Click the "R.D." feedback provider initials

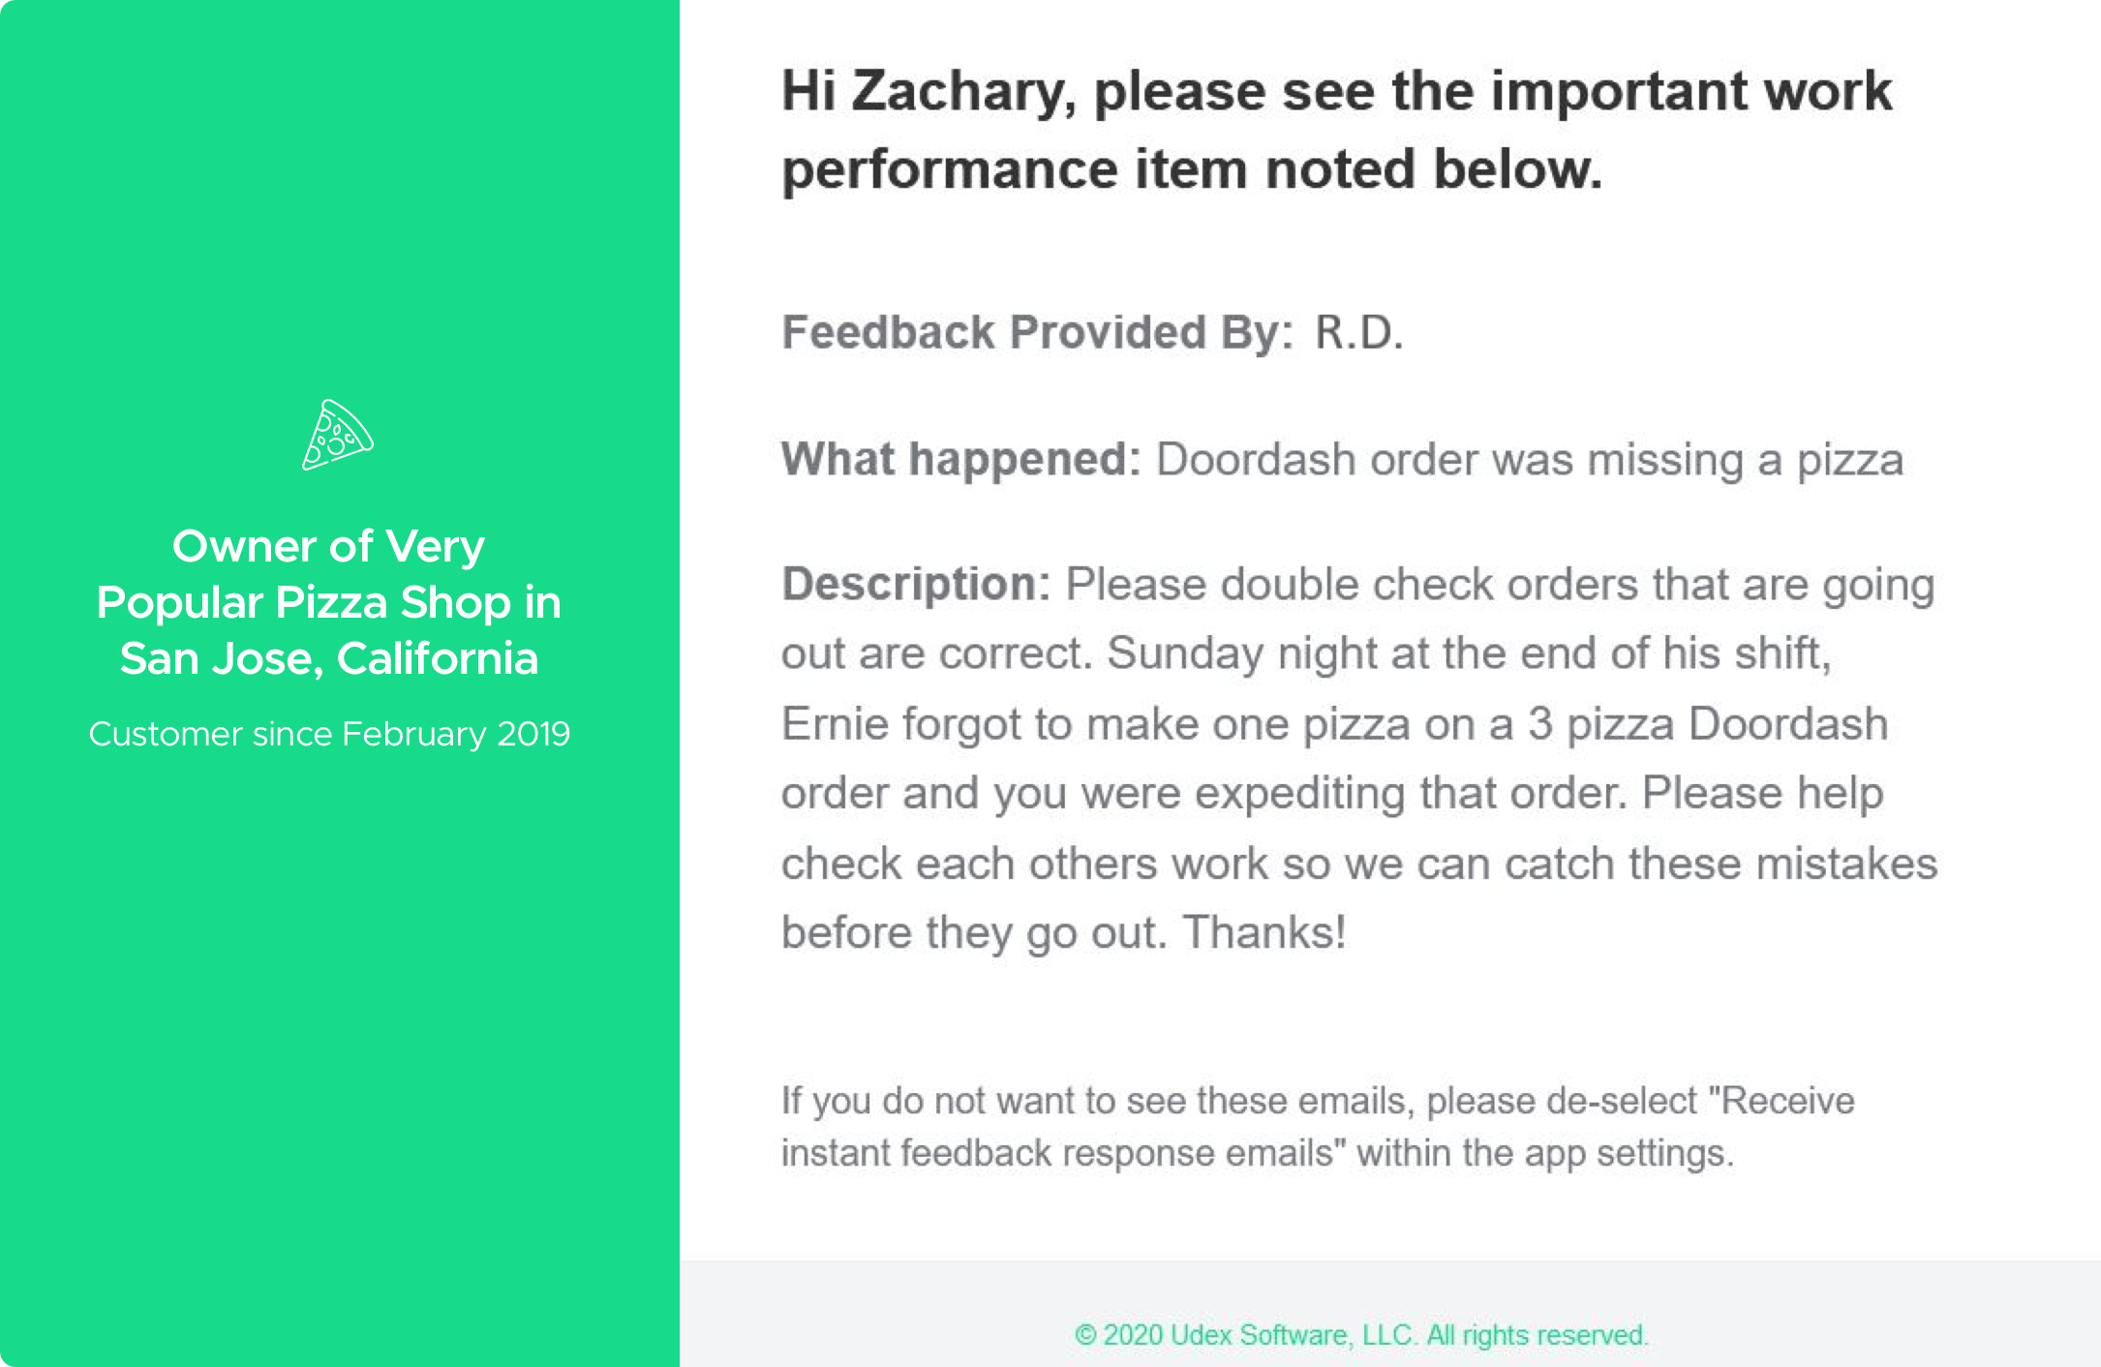coord(1358,332)
